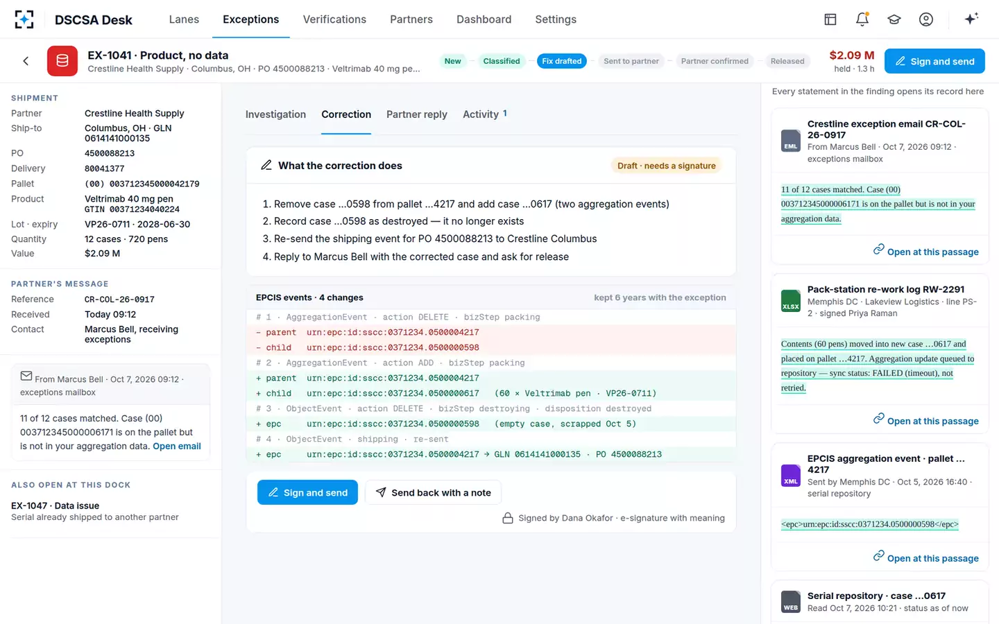
Task: Click the pencil icon beside What the correction does
Action: click(x=266, y=165)
